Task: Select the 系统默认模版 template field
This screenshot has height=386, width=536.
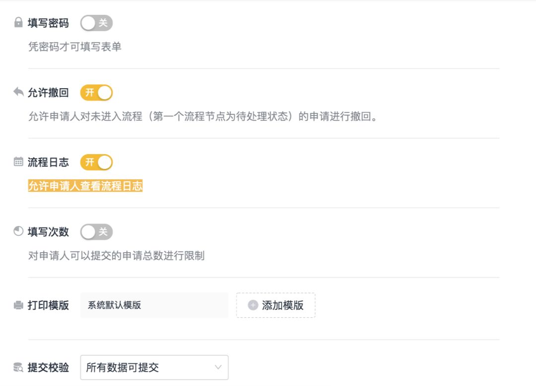Action: [x=154, y=305]
